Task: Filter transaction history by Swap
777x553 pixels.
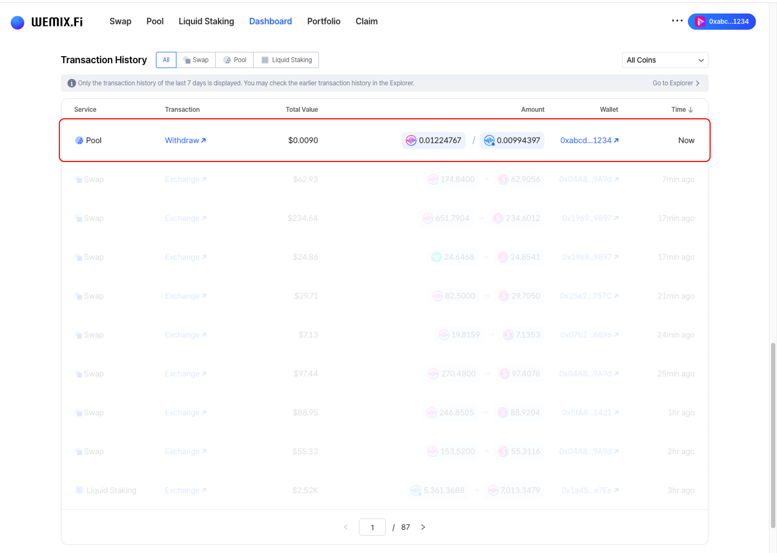Action: click(x=196, y=60)
